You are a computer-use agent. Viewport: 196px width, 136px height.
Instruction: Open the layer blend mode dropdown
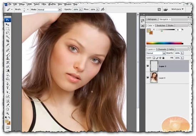click(x=156, y=53)
